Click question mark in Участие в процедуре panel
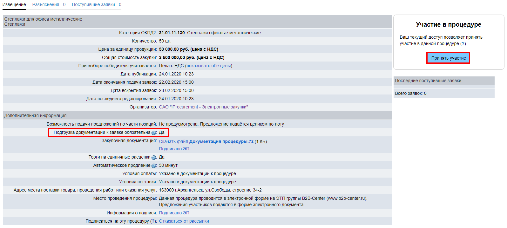Screen dimensions: 507x228 463,44
